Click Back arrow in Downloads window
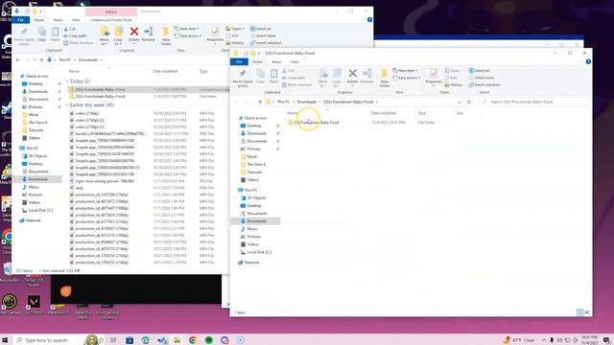The image size is (614, 345). click(x=17, y=59)
